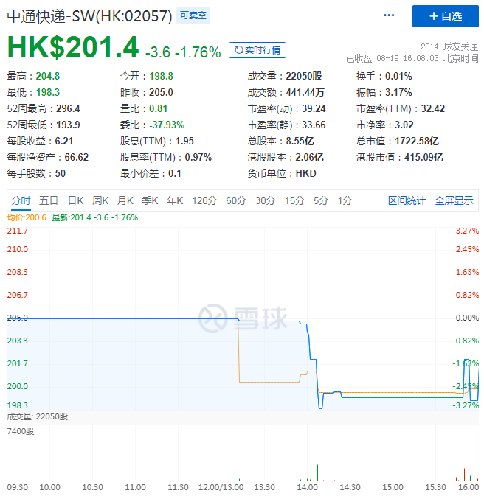The width and height of the screenshot is (484, 499).
Task: Click the 成交量 22050股 stat
Action: coord(285,77)
